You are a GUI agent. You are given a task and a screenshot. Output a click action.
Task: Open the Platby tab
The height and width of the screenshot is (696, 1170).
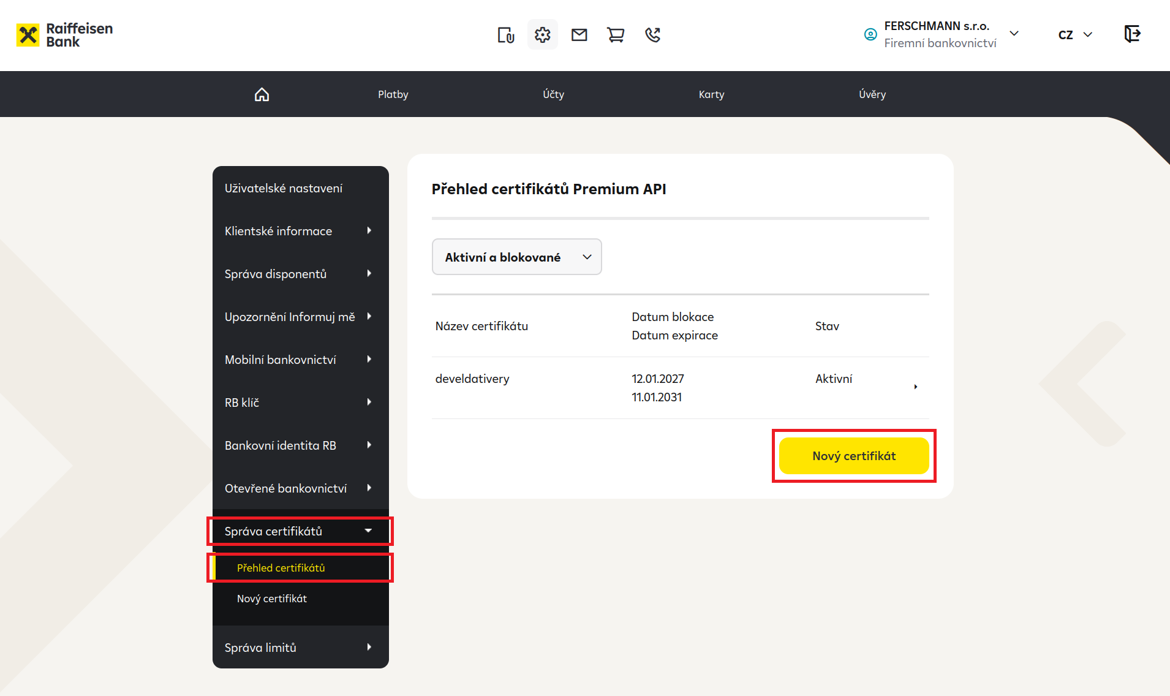click(393, 94)
